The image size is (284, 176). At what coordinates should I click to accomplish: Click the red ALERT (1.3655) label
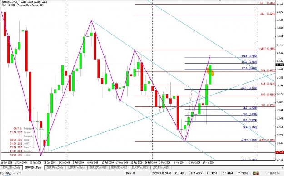pyautogui.click(x=267, y=140)
